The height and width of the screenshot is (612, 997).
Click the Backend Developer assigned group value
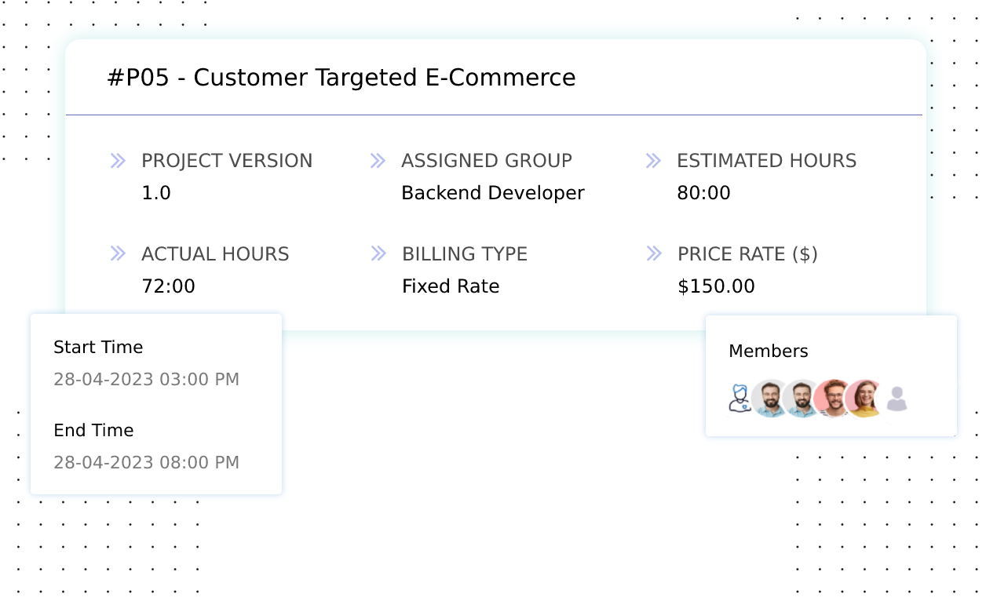click(x=493, y=192)
